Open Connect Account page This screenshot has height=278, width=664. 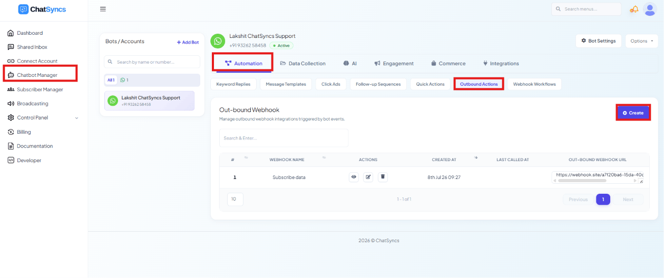(x=37, y=61)
